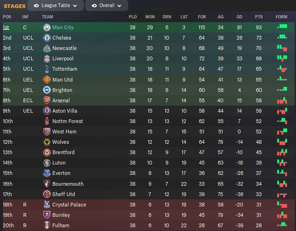Click the eye icon on Overall
296x231 pixels.
click(x=94, y=6)
